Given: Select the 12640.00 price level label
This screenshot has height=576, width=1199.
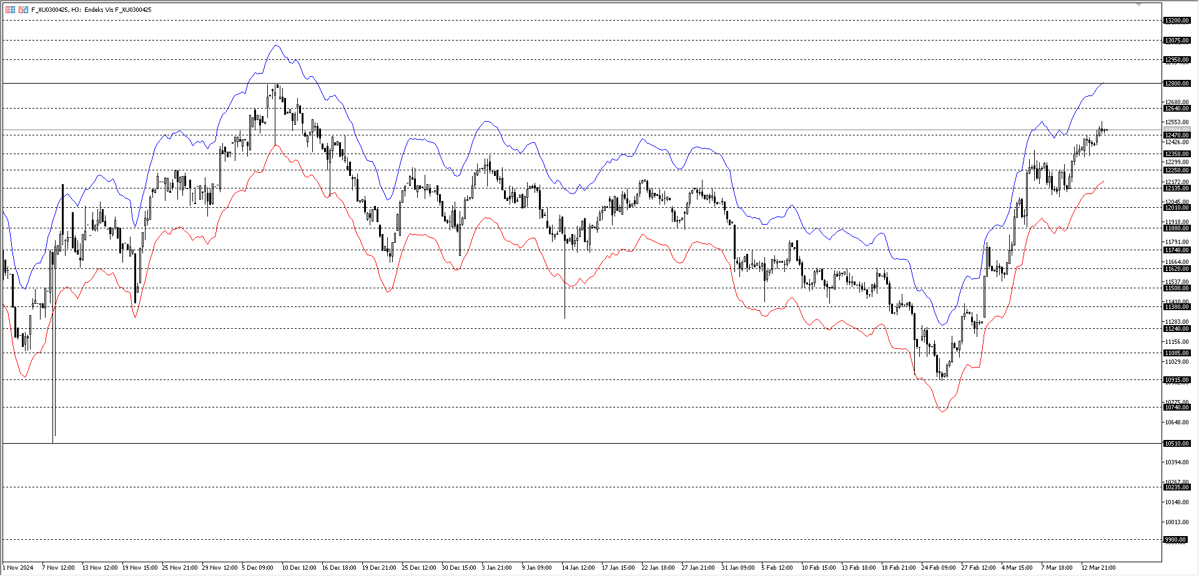Looking at the screenshot, I should coord(1177,109).
